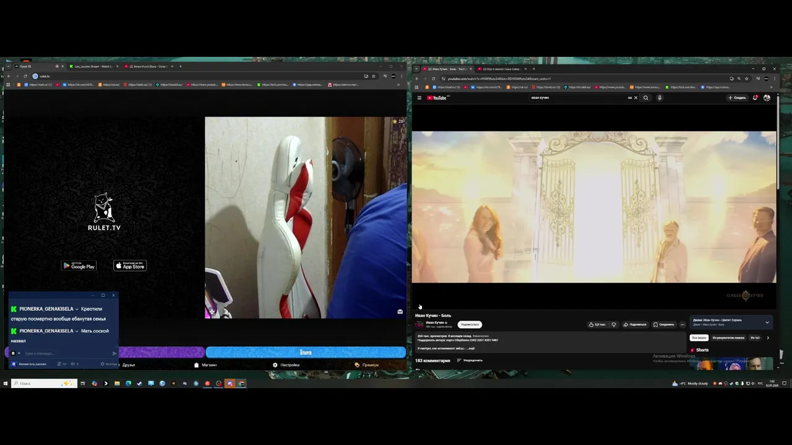
Task: Select the Из результатов поиска chip
Action: point(728,338)
